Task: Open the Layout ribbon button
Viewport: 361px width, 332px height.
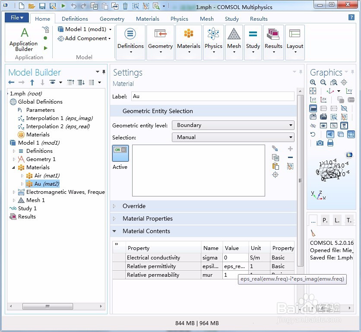Action: pyautogui.click(x=294, y=42)
